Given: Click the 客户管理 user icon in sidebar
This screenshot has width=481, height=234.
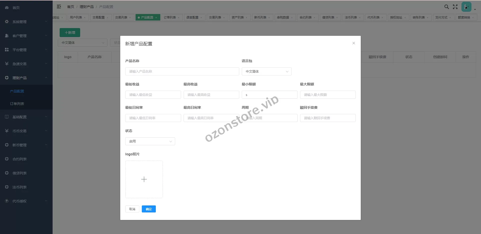Looking at the screenshot, I should (x=7, y=36).
